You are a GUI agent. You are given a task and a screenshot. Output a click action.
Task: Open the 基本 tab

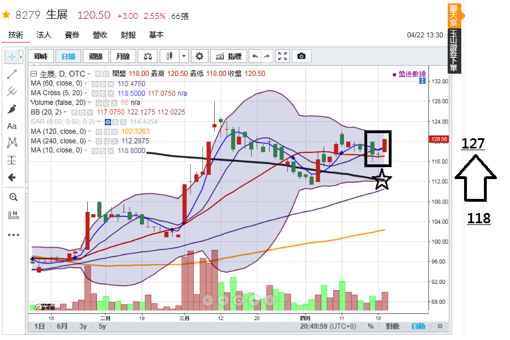tap(156, 35)
